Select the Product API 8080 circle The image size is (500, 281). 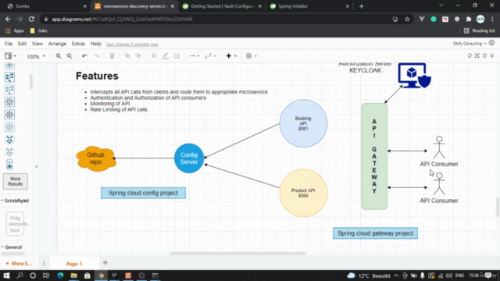[303, 193]
